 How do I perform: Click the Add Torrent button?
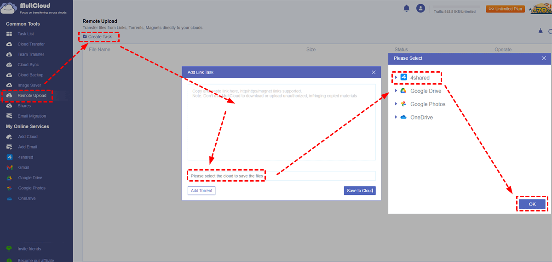(x=201, y=191)
